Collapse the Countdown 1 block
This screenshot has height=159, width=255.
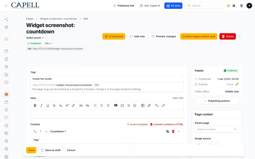(x=179, y=131)
